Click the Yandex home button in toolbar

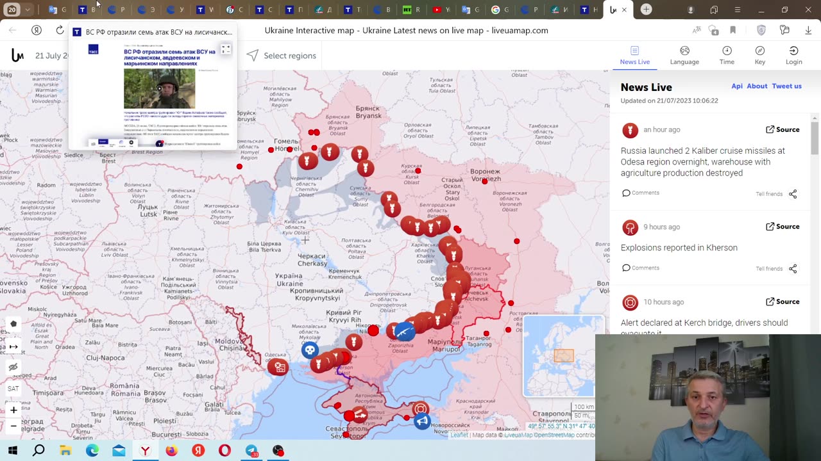point(37,30)
